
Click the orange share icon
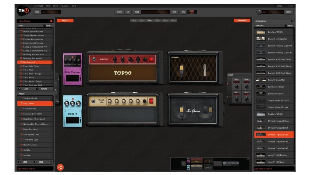coord(60,167)
